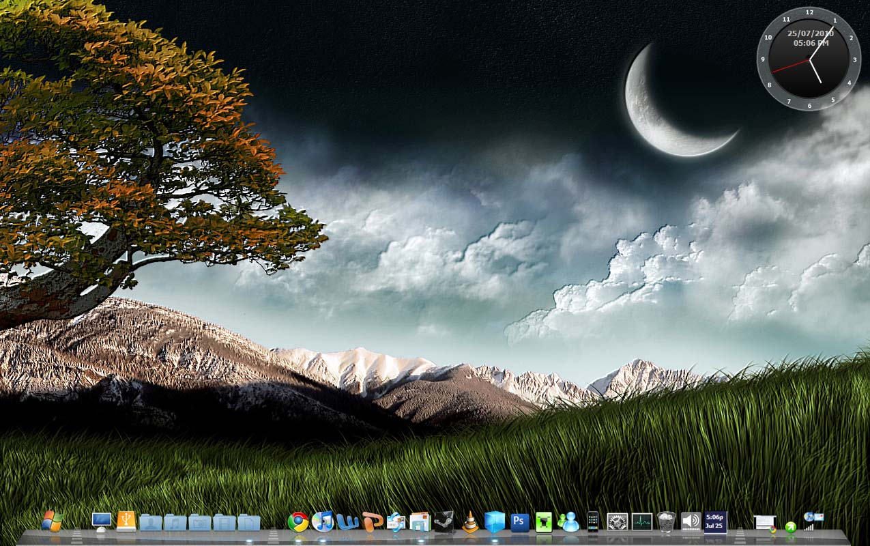
Task: Open the iMac-style Computer icon
Action: 102,521
